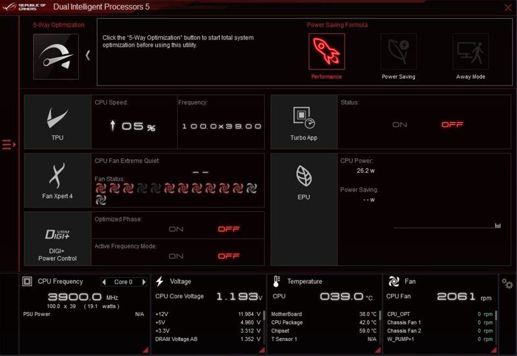The image size is (517, 356).
Task: Close the Dual Intelligent Processors window
Action: (507, 8)
